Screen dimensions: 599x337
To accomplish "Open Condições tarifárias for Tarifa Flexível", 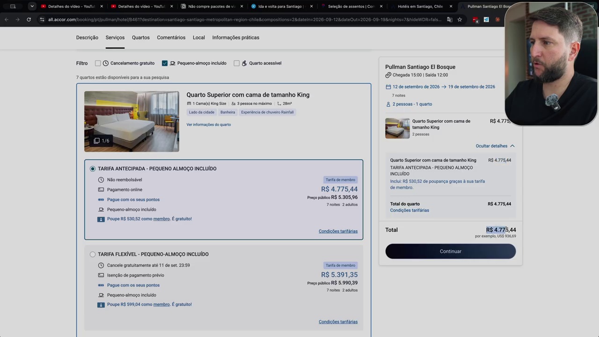I will (x=338, y=322).
